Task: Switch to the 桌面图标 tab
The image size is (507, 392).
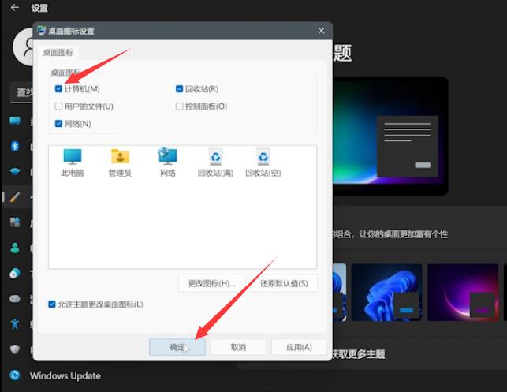Action: tap(58, 52)
